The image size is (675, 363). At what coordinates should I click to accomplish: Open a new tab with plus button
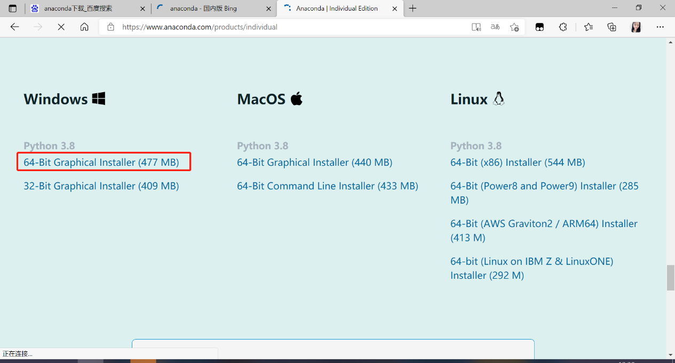coord(412,9)
